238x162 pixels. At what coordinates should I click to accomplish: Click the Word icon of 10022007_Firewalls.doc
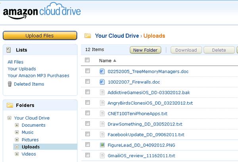point(102,82)
